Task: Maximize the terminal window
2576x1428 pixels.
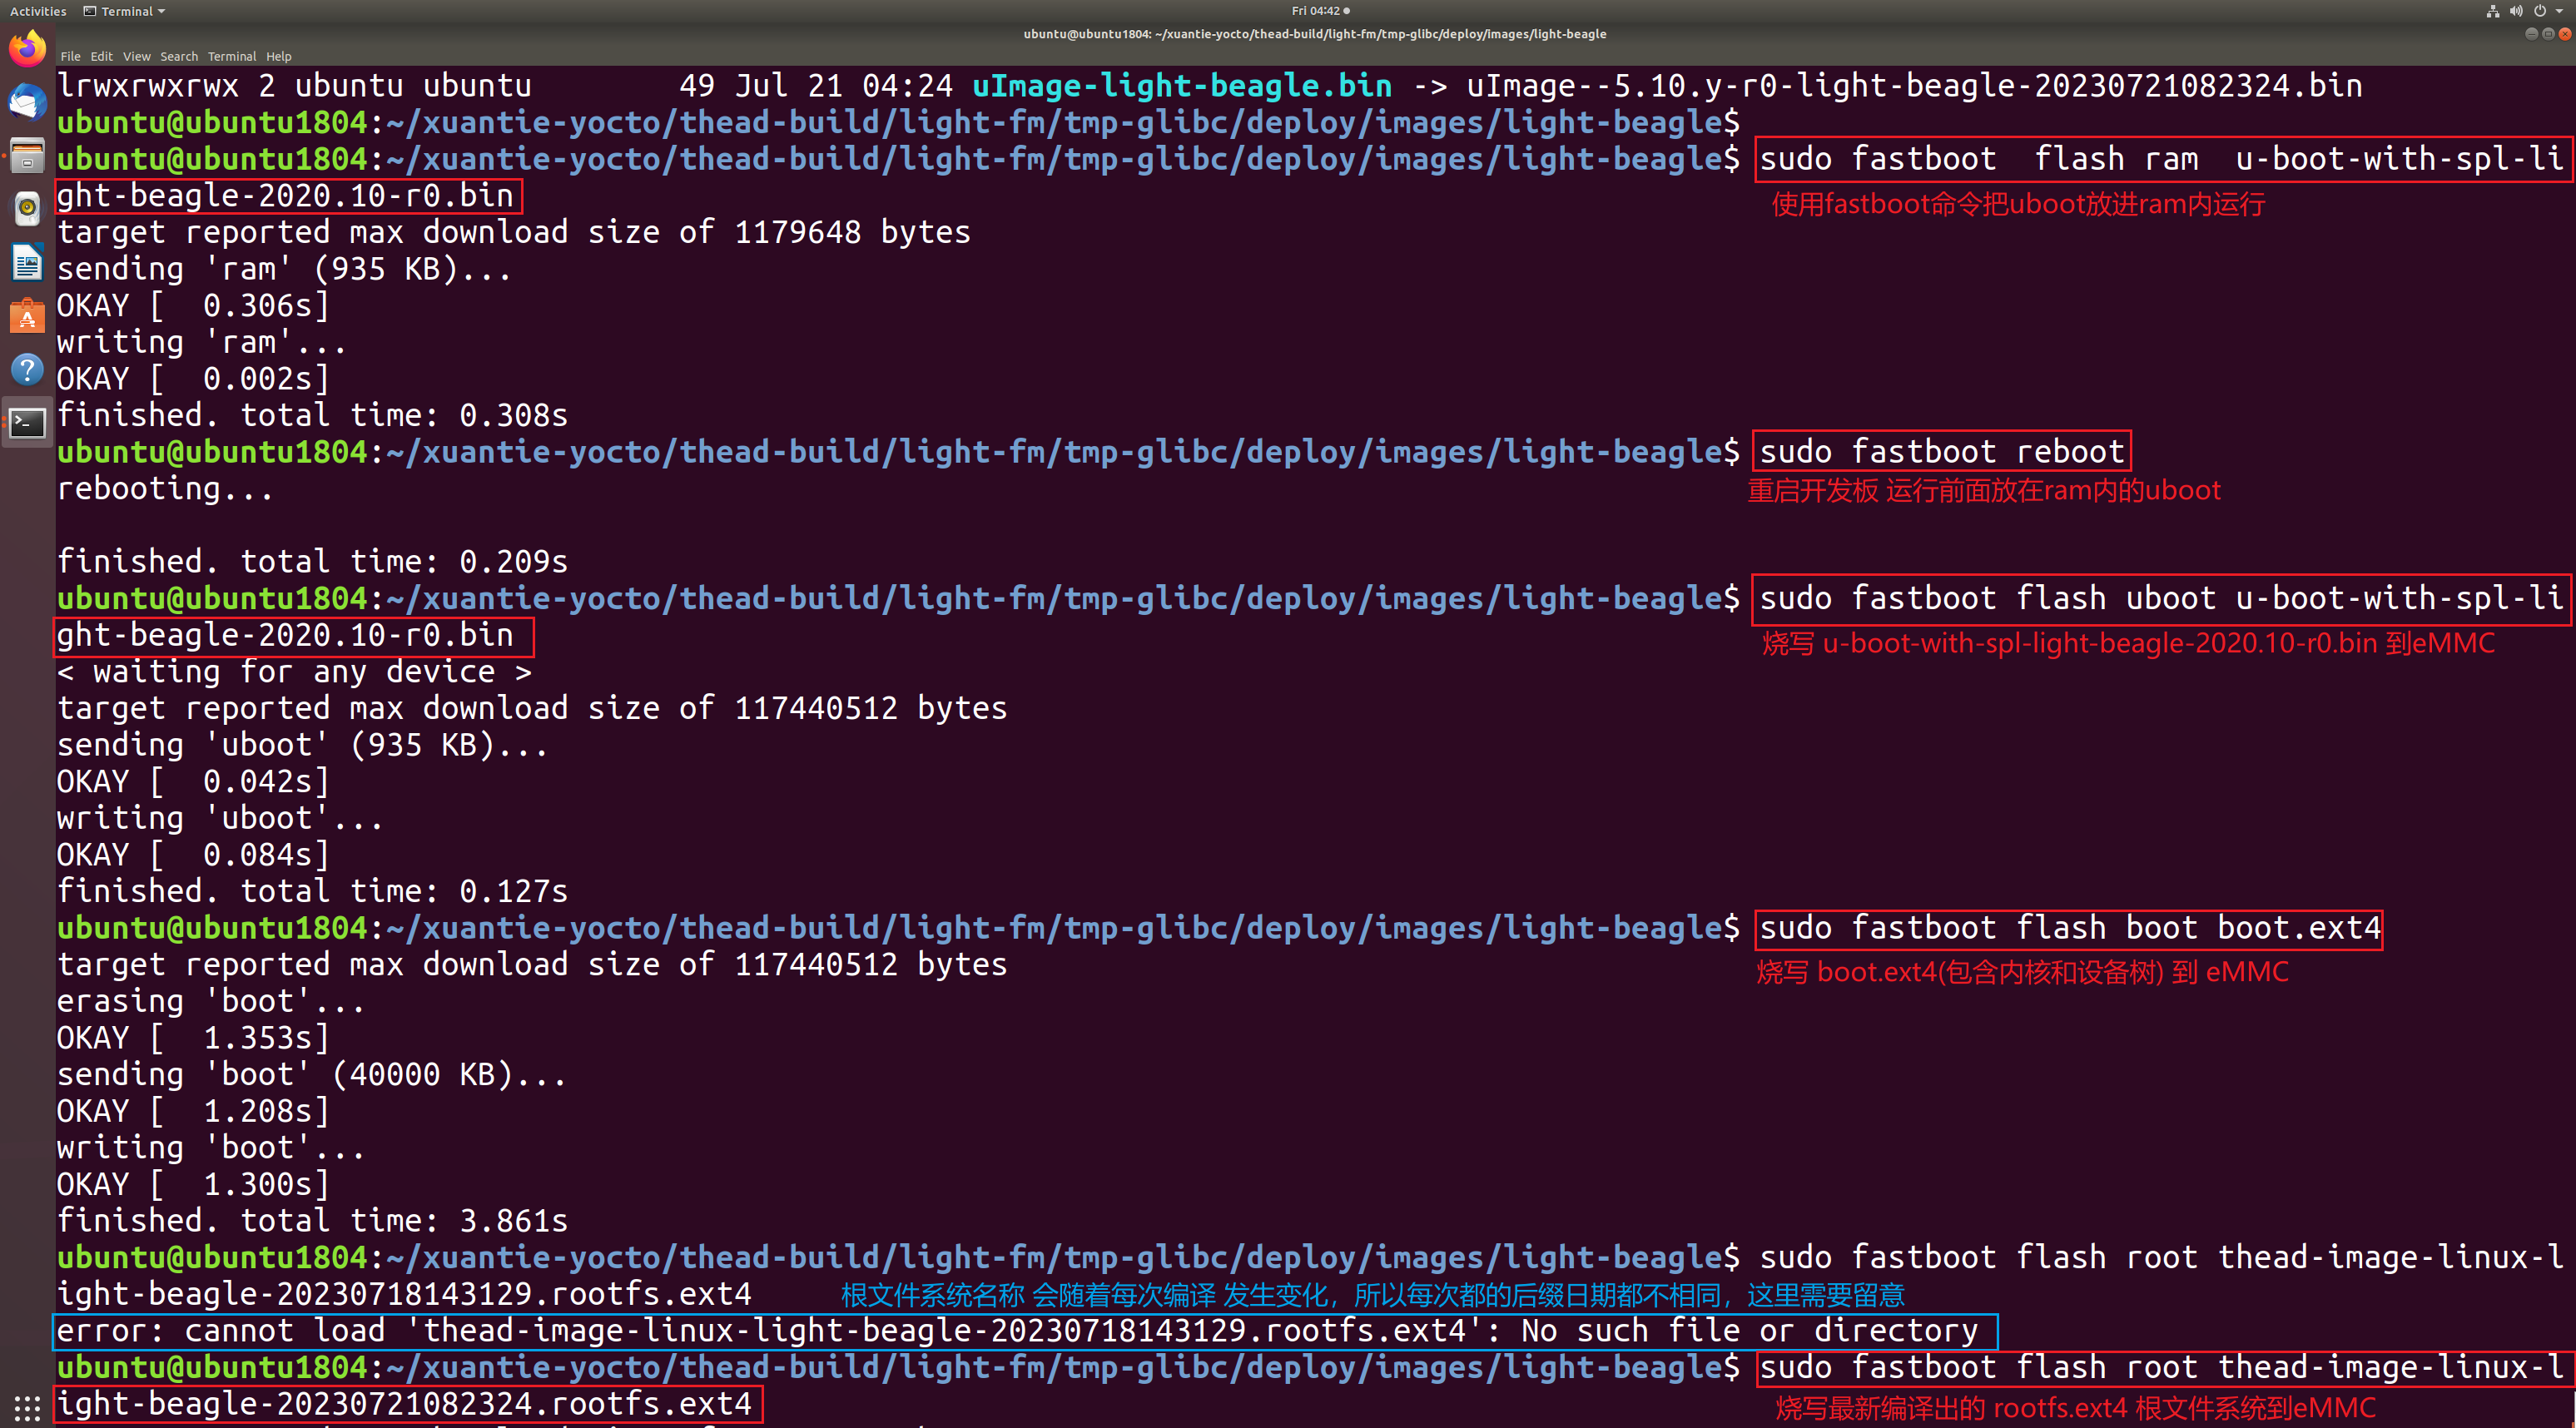Action: pyautogui.click(x=2548, y=33)
